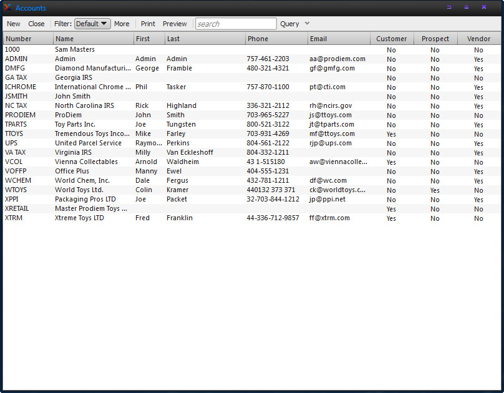Sort by the Email column header
This screenshot has width=504, height=393.
click(339, 39)
